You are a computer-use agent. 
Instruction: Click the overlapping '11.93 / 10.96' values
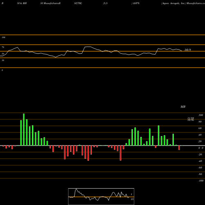tap(191, 119)
